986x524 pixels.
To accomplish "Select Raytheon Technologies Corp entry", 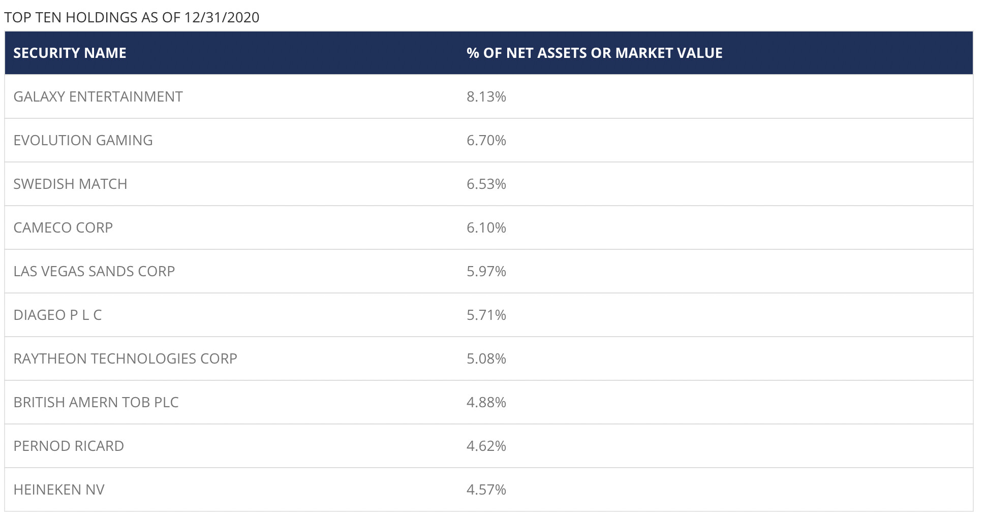I will click(x=125, y=359).
